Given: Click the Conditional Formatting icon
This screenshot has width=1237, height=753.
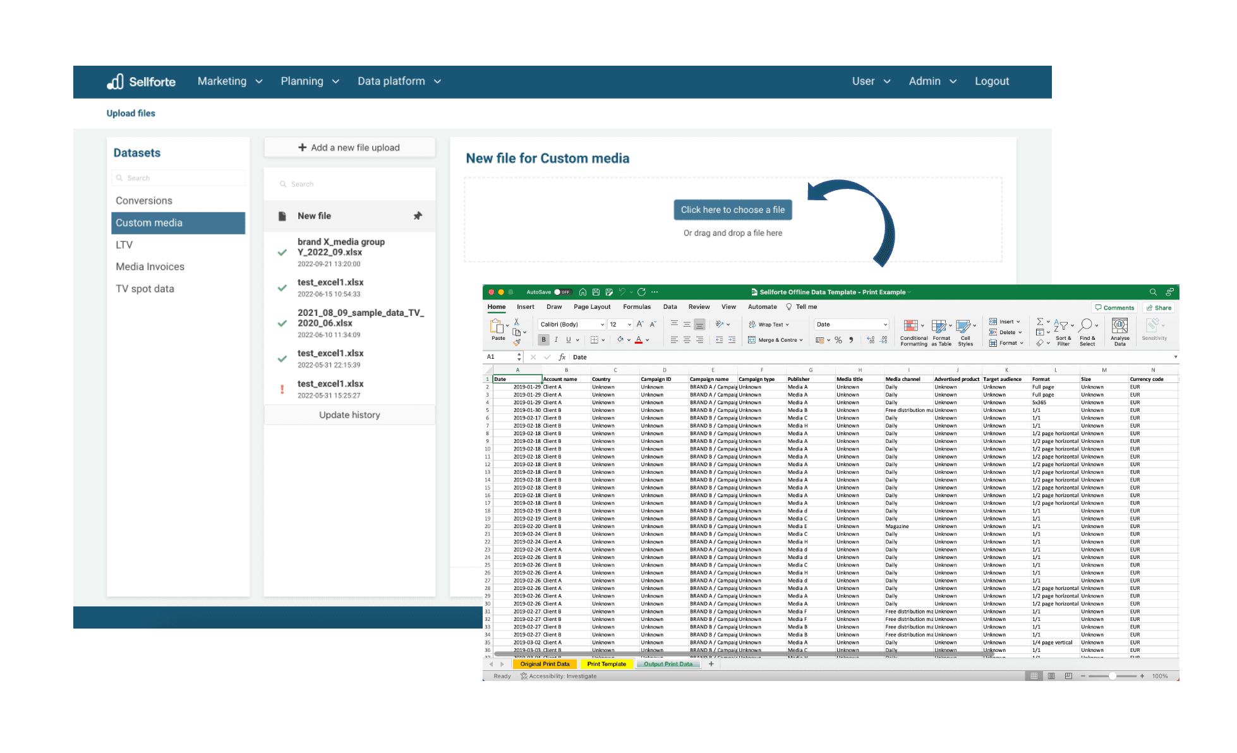Looking at the screenshot, I should (911, 326).
